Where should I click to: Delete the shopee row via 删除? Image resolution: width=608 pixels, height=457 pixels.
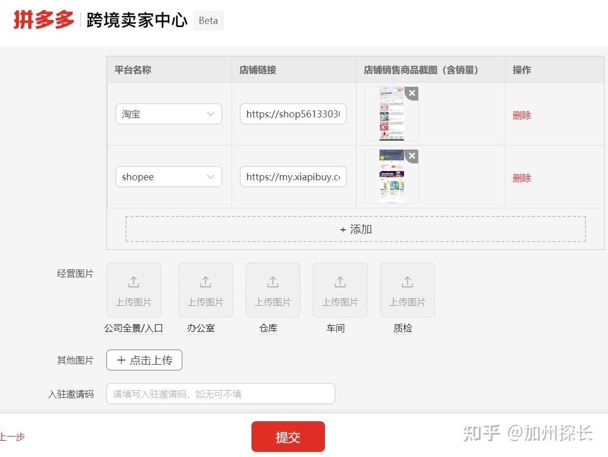[x=521, y=178]
